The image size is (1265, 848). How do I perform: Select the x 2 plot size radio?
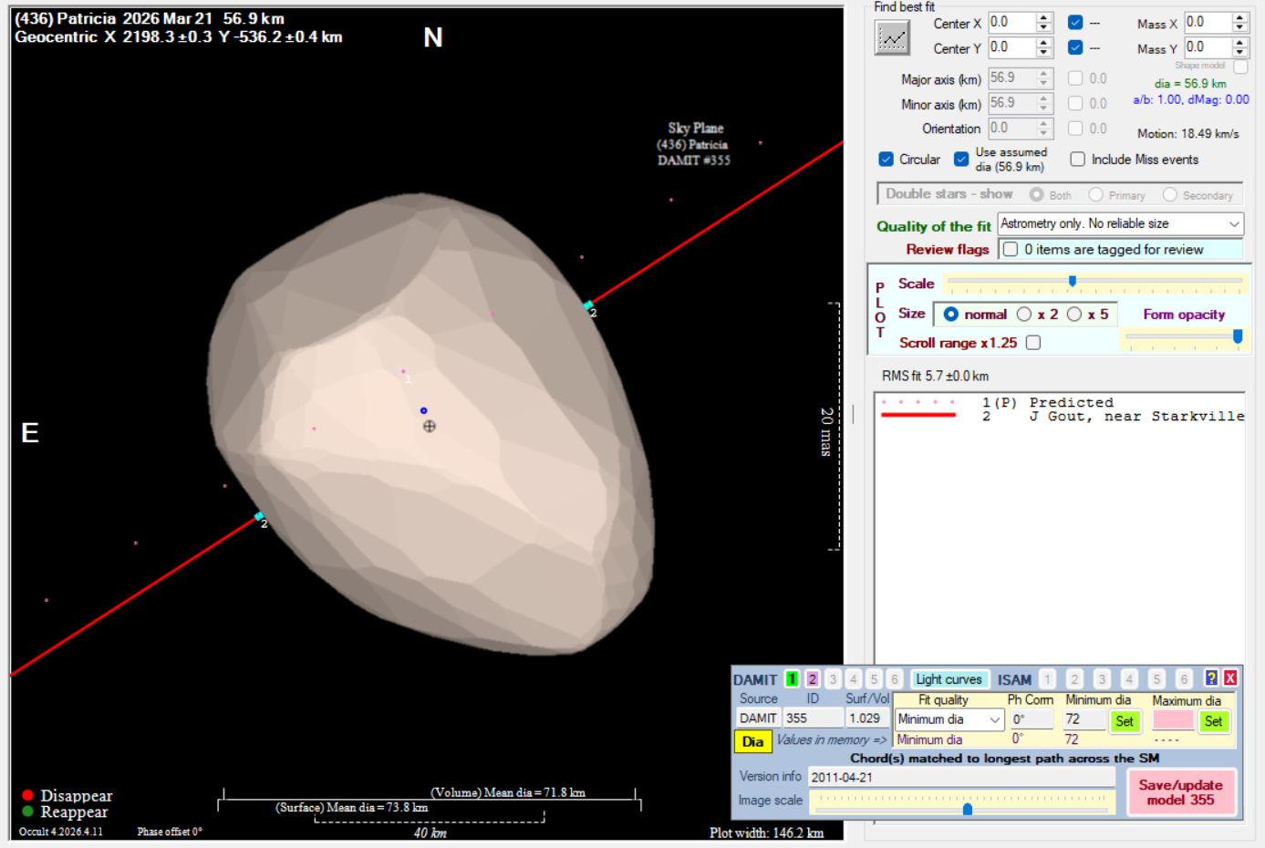click(1024, 314)
